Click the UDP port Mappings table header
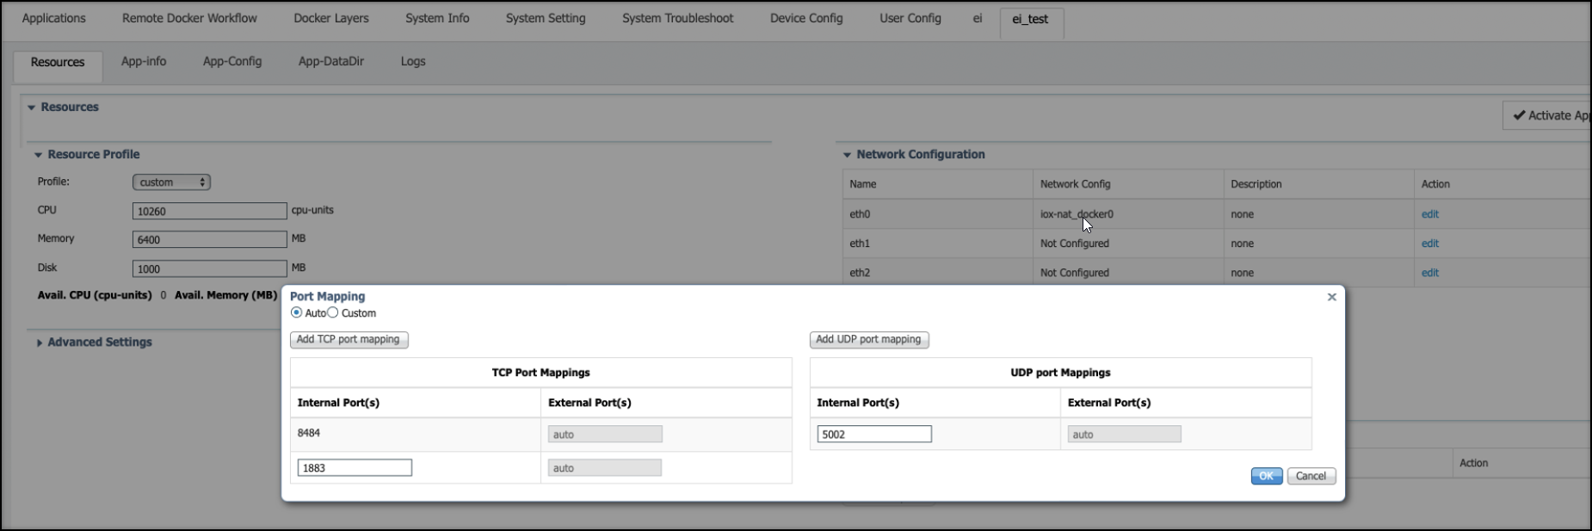 [x=1060, y=373]
